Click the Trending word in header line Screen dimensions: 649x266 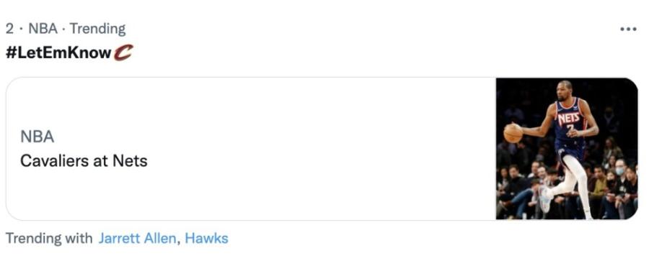click(x=97, y=29)
